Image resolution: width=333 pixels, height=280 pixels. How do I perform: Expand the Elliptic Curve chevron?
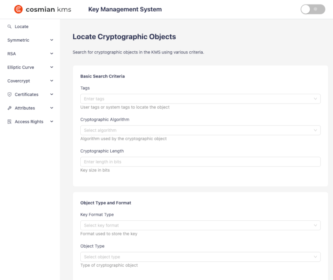click(52, 68)
